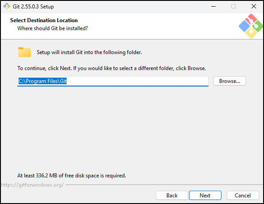
Task: Click the blank area of the destination folder field
Action: (x=137, y=81)
